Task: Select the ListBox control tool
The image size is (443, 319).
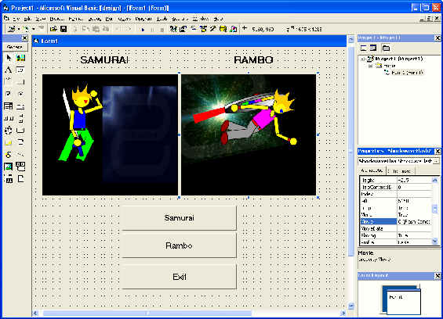Action: tap(20, 106)
